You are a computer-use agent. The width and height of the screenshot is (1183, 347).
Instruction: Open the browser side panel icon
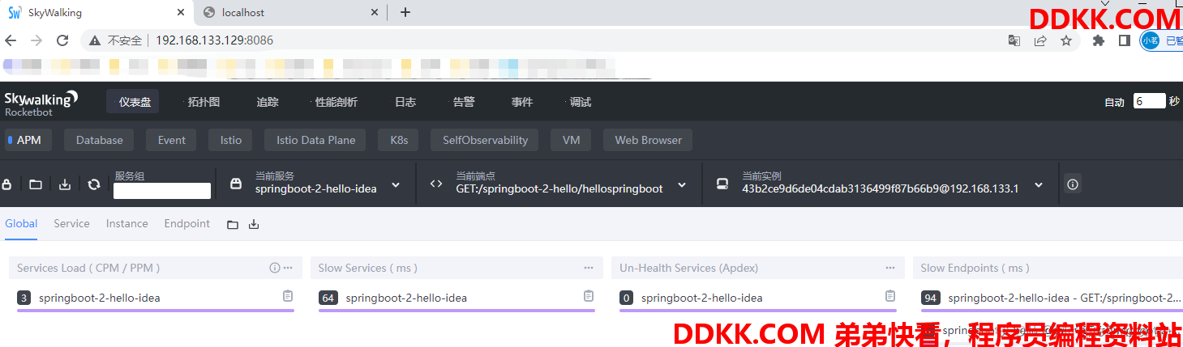tap(1125, 40)
